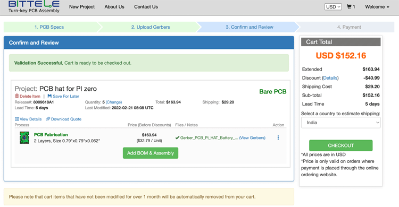Click the USD $152.16 cart total

(x=340, y=56)
